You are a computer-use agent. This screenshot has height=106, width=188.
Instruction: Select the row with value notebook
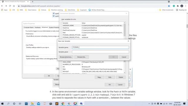tap(93, 37)
